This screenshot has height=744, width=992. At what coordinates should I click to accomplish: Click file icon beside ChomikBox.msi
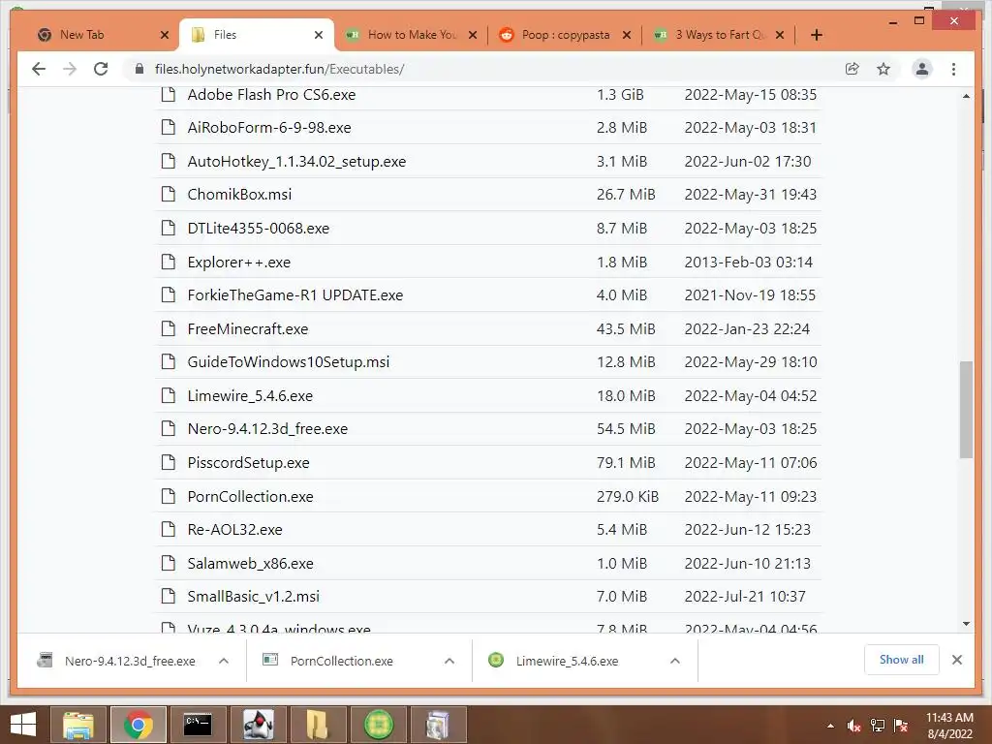click(x=169, y=194)
